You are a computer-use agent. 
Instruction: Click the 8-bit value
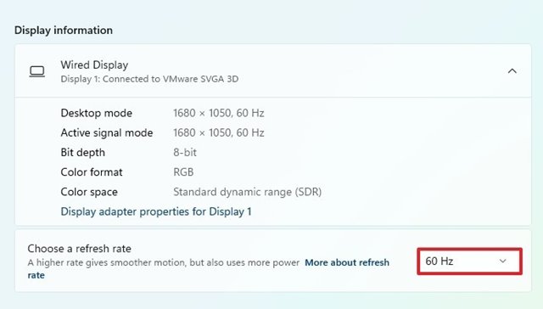[185, 153]
